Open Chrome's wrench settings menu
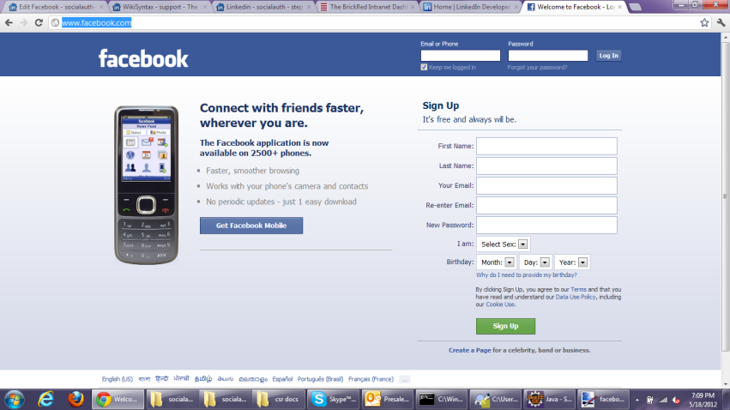 pos(721,22)
